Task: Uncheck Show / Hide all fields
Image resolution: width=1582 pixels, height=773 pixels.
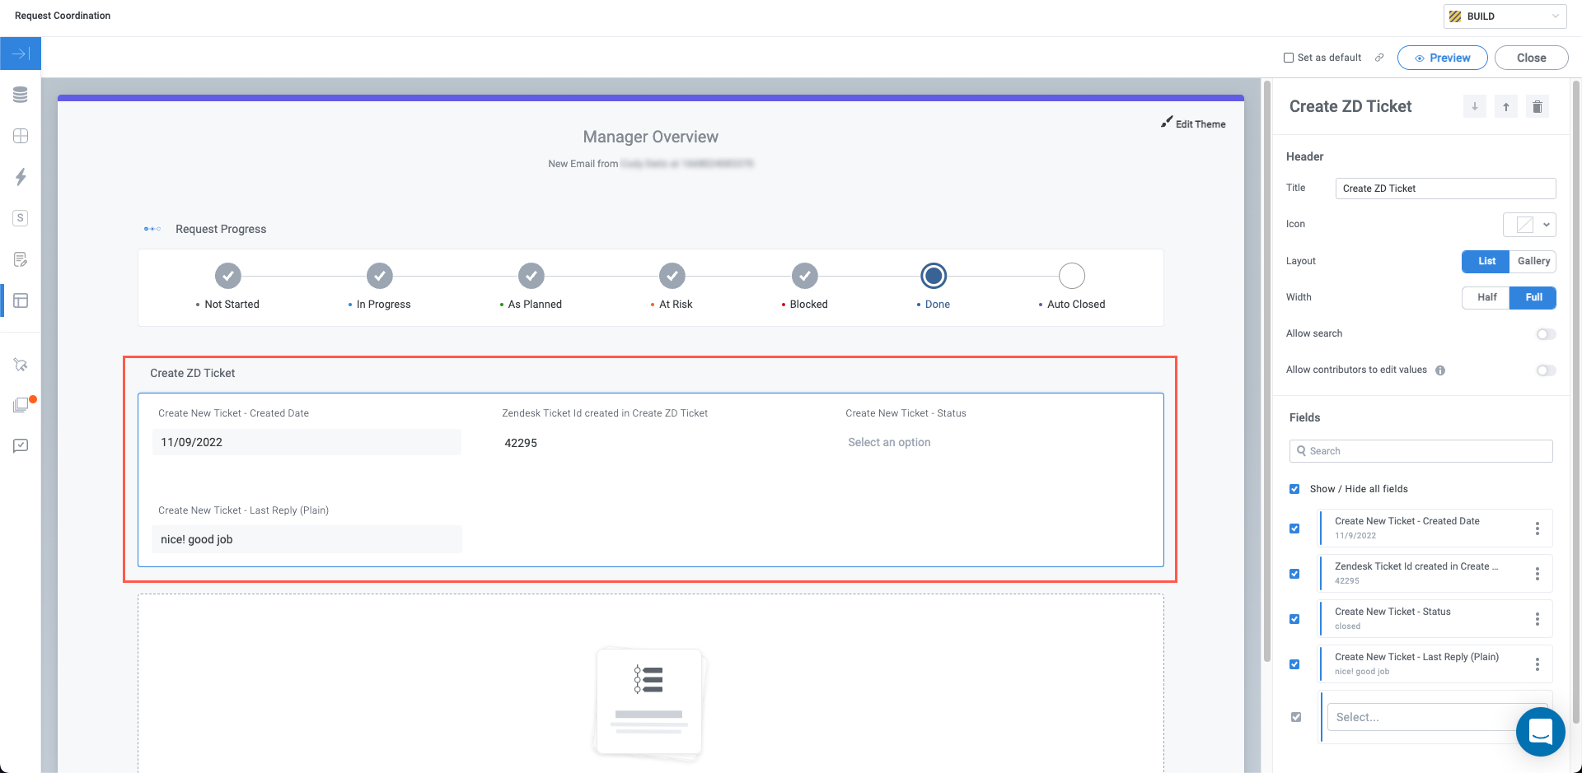Action: tap(1294, 489)
